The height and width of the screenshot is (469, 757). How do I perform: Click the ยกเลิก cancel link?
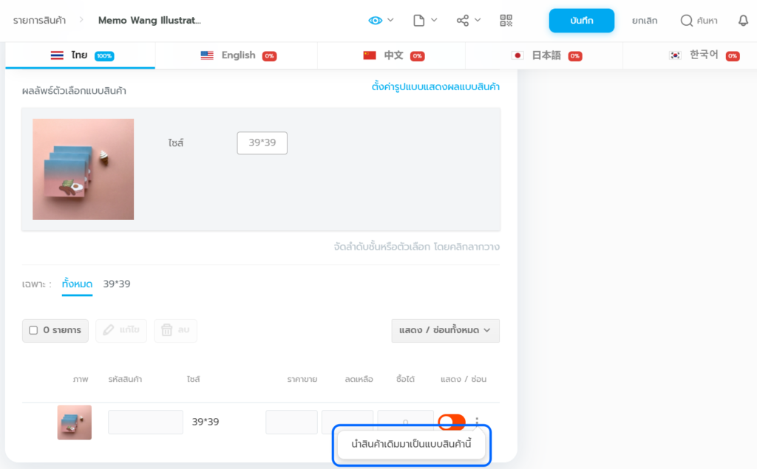click(x=644, y=21)
